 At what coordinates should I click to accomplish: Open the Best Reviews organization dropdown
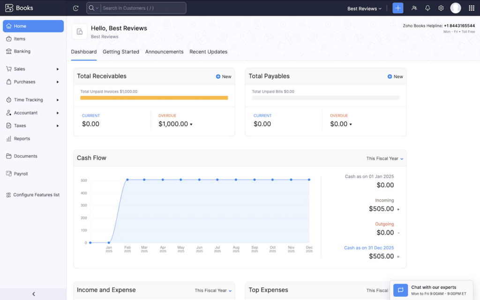pos(364,8)
